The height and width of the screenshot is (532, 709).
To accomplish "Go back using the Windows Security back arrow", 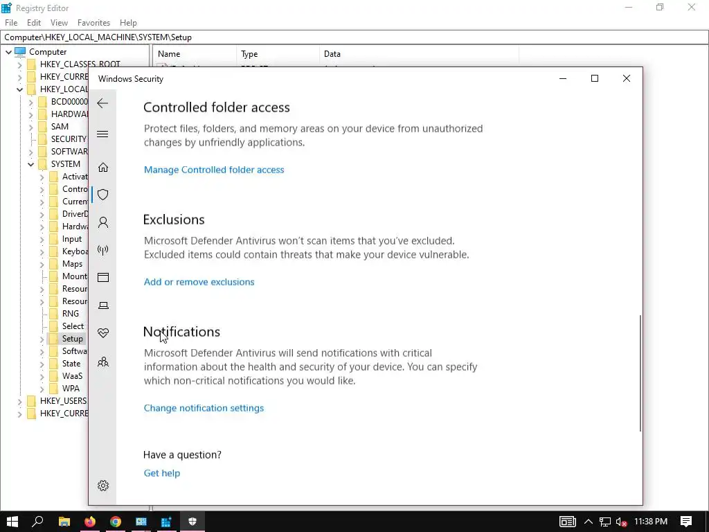I will (102, 103).
